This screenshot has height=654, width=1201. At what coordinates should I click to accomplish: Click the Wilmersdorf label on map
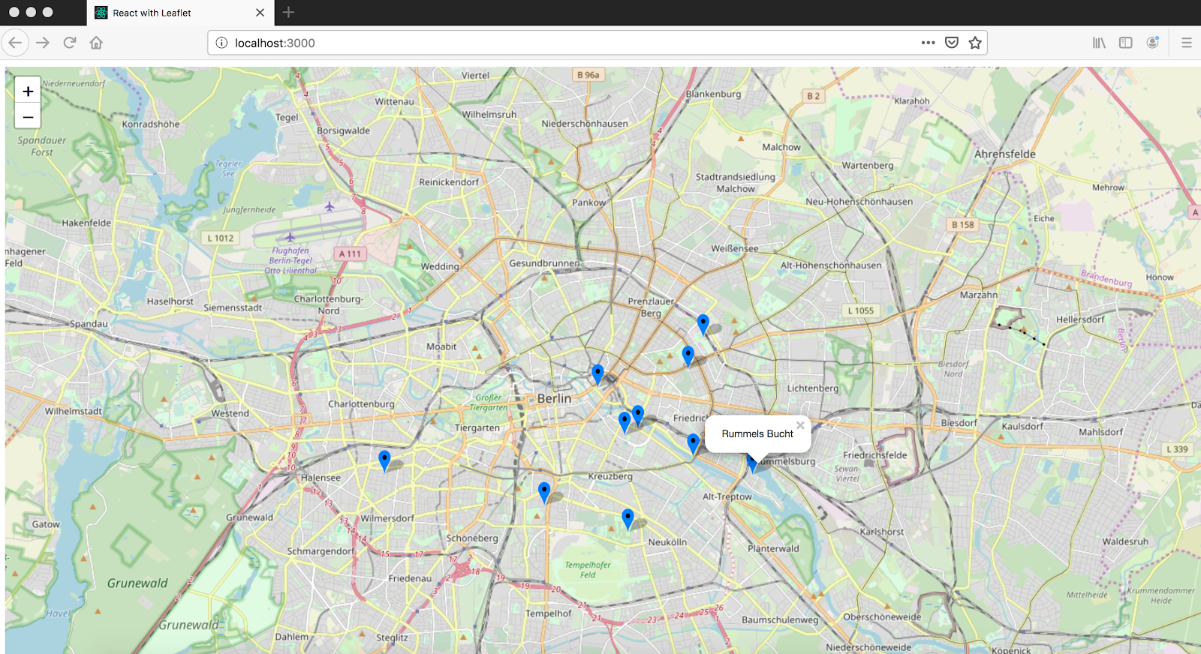point(387,518)
